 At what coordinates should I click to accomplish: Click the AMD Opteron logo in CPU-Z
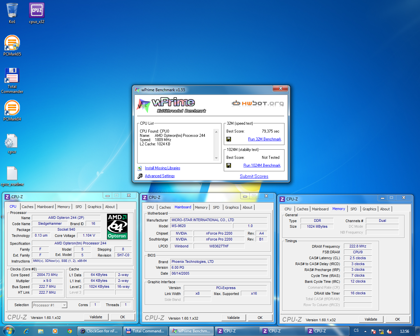pyautogui.click(x=117, y=226)
